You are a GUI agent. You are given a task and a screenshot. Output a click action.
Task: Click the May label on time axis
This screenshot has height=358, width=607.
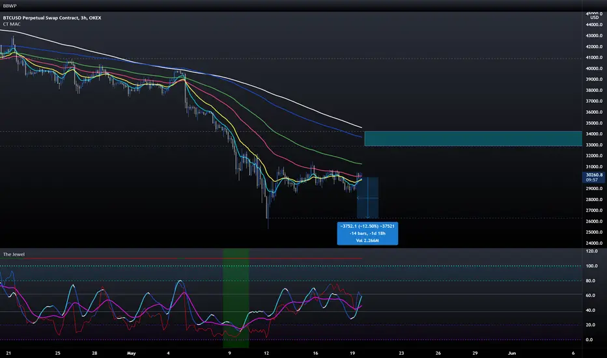131,353
